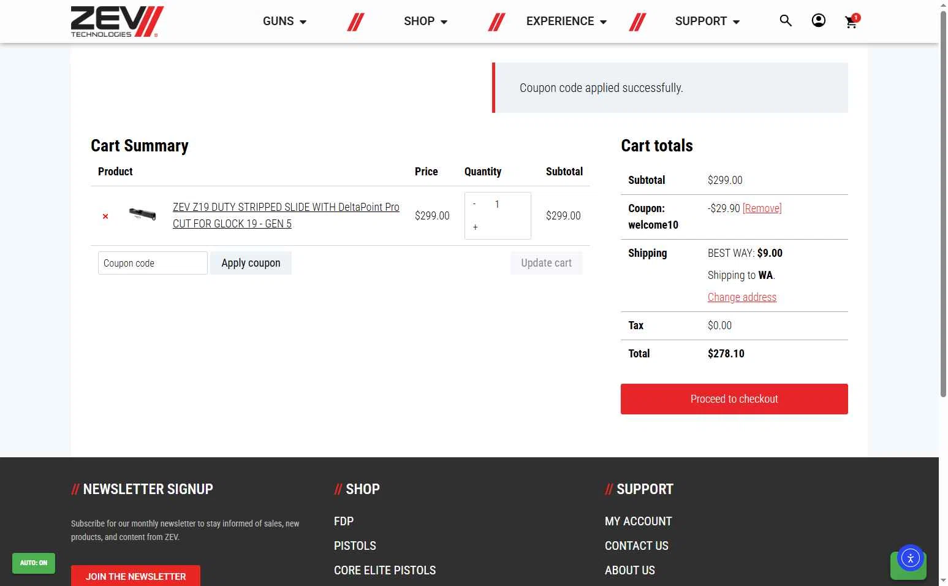
Task: Focus the Coupon code field
Action: [153, 263]
